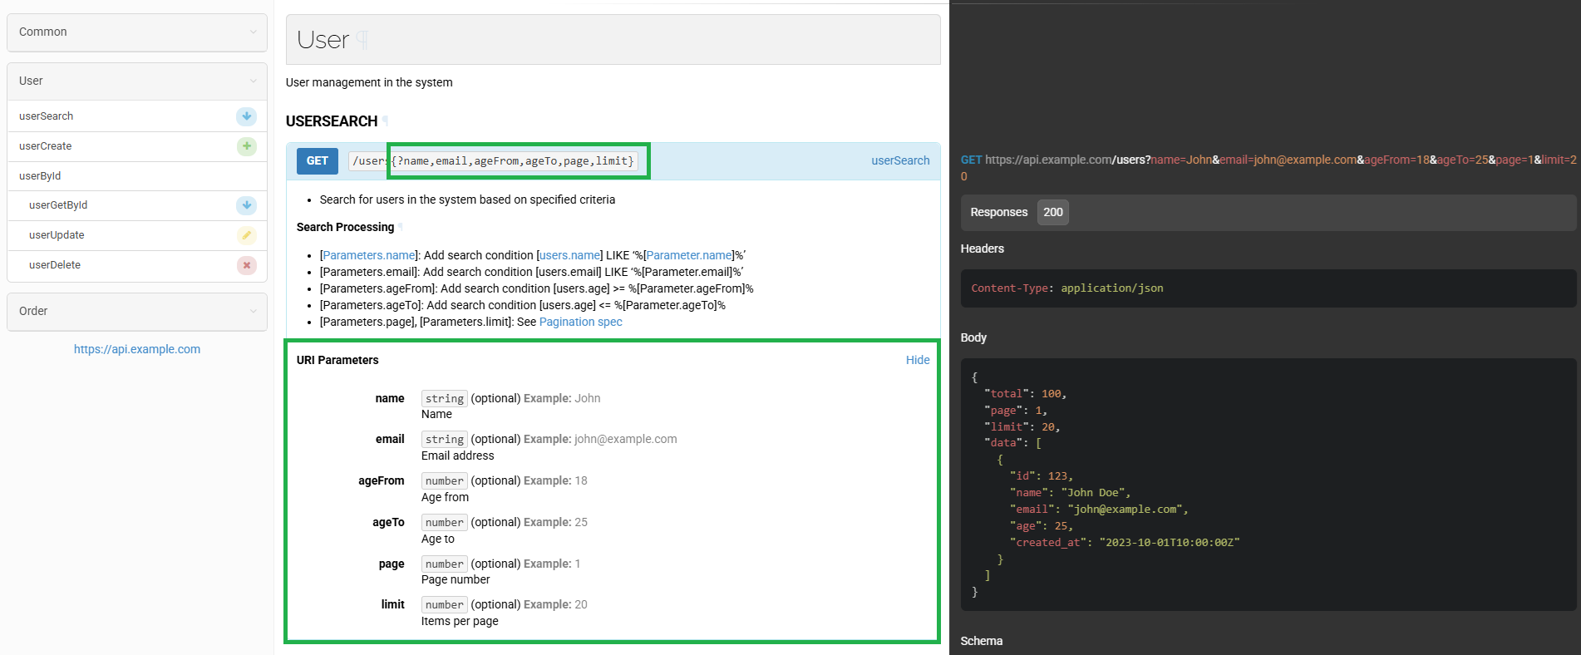Expand the Common section chevron
This screenshot has height=655, width=1581.
[x=254, y=32]
